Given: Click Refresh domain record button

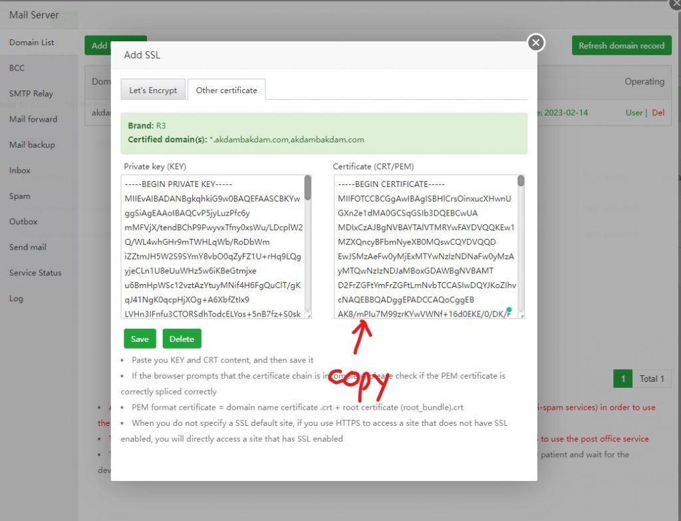Looking at the screenshot, I should click(x=621, y=46).
